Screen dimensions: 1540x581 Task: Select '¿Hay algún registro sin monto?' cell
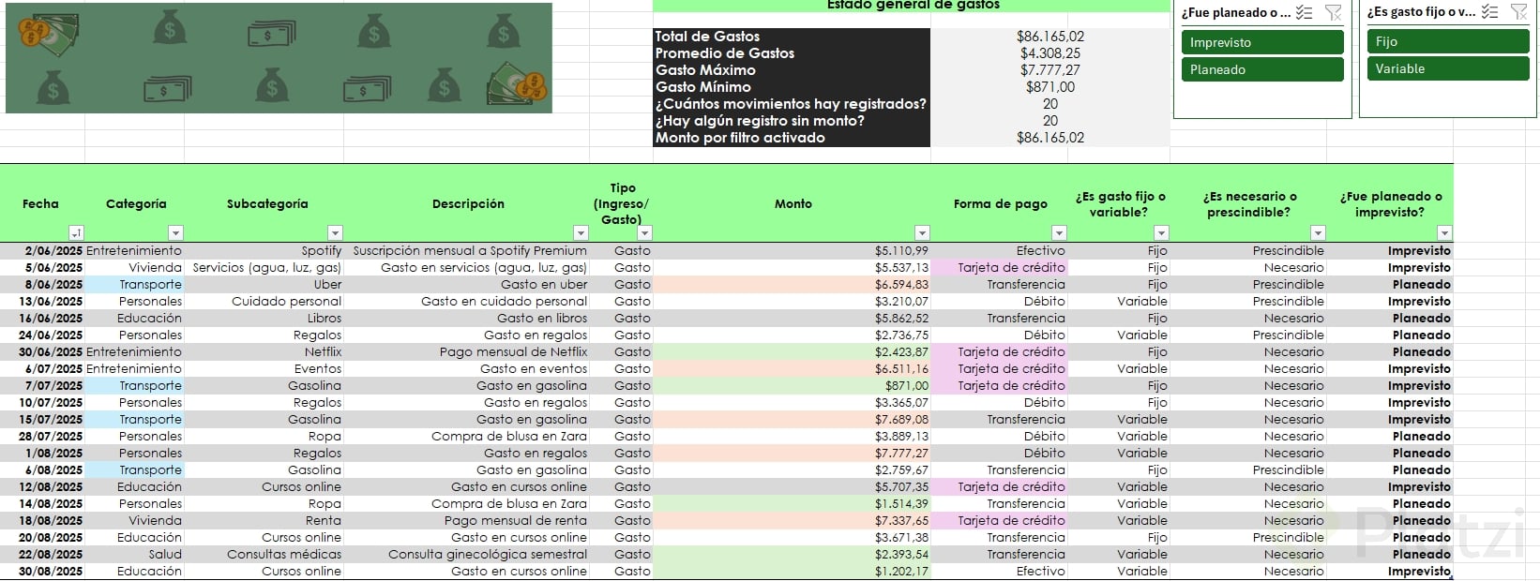click(792, 121)
